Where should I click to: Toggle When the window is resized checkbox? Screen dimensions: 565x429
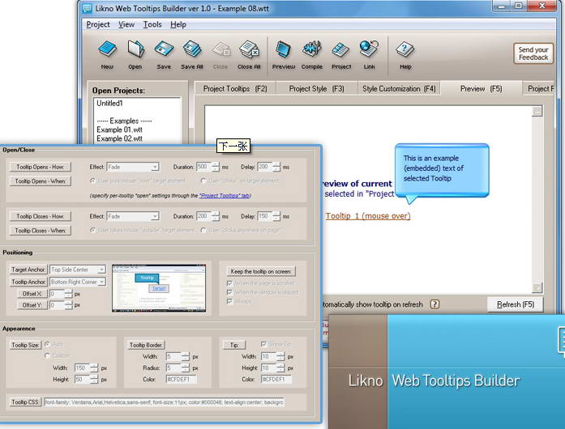coord(229,292)
